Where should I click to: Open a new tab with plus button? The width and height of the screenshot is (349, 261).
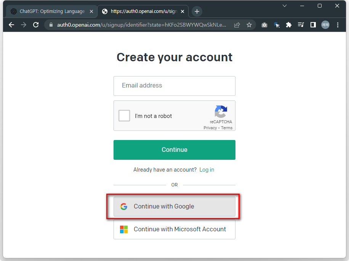tap(197, 11)
